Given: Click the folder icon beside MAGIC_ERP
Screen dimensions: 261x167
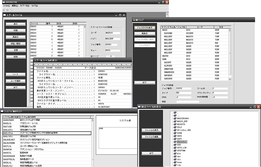Looking at the screenshot, I should [175, 121].
